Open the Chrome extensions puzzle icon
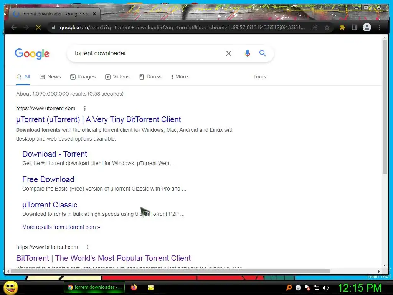 pyautogui.click(x=342, y=27)
